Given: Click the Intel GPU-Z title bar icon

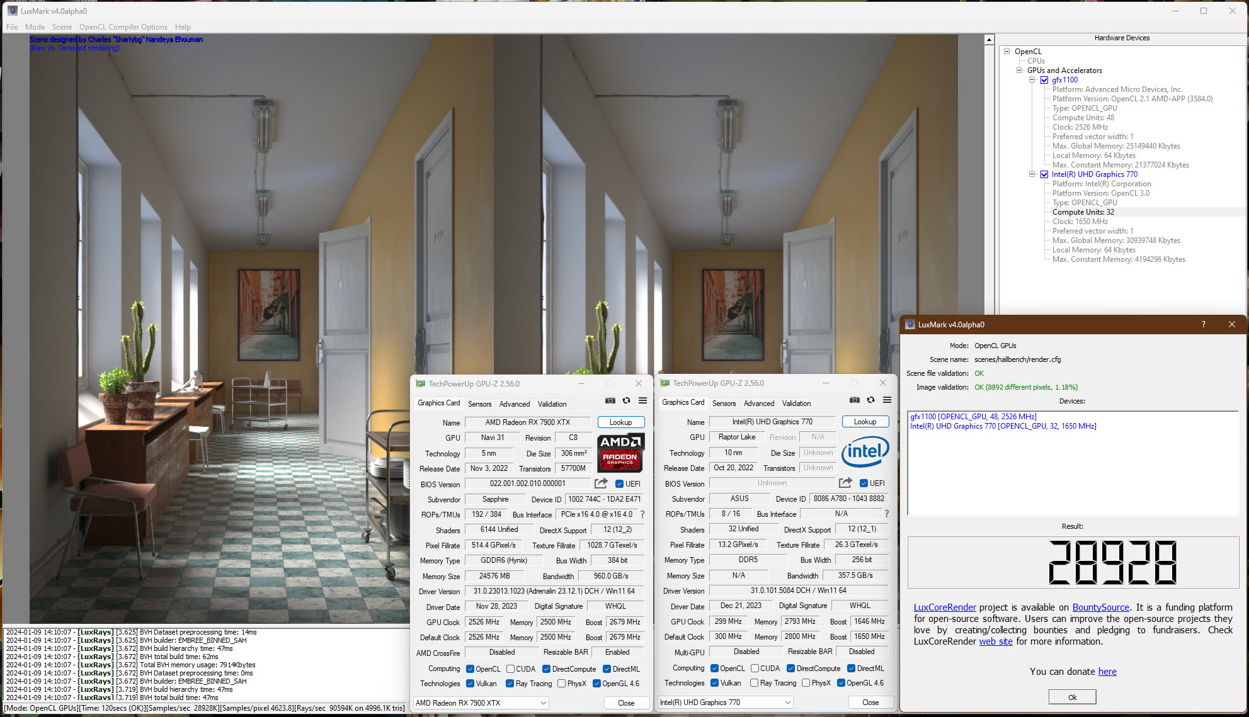Looking at the screenshot, I should click(664, 383).
